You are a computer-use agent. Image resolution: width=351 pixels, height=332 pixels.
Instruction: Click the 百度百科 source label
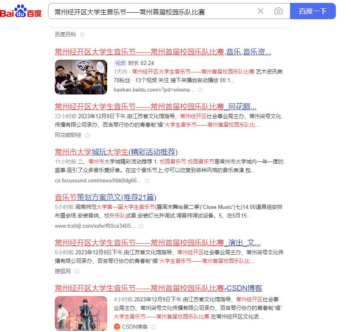(65, 34)
